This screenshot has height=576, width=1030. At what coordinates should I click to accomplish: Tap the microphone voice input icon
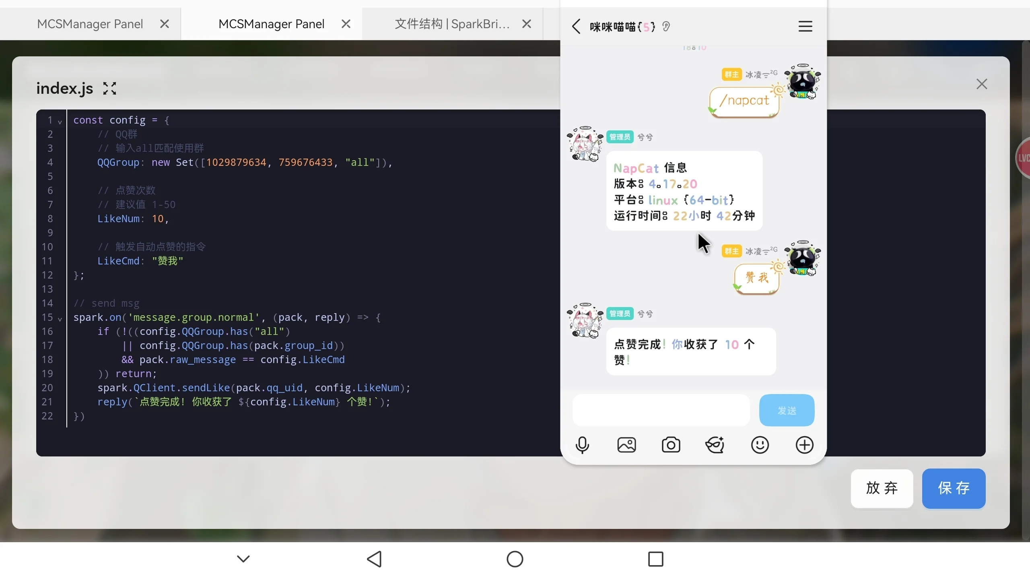[x=582, y=445]
